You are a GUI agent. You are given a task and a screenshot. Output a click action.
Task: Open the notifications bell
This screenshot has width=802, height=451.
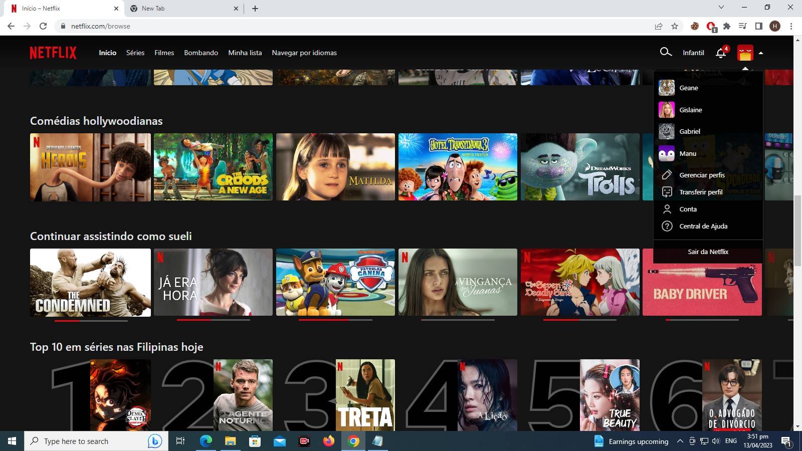click(x=721, y=53)
